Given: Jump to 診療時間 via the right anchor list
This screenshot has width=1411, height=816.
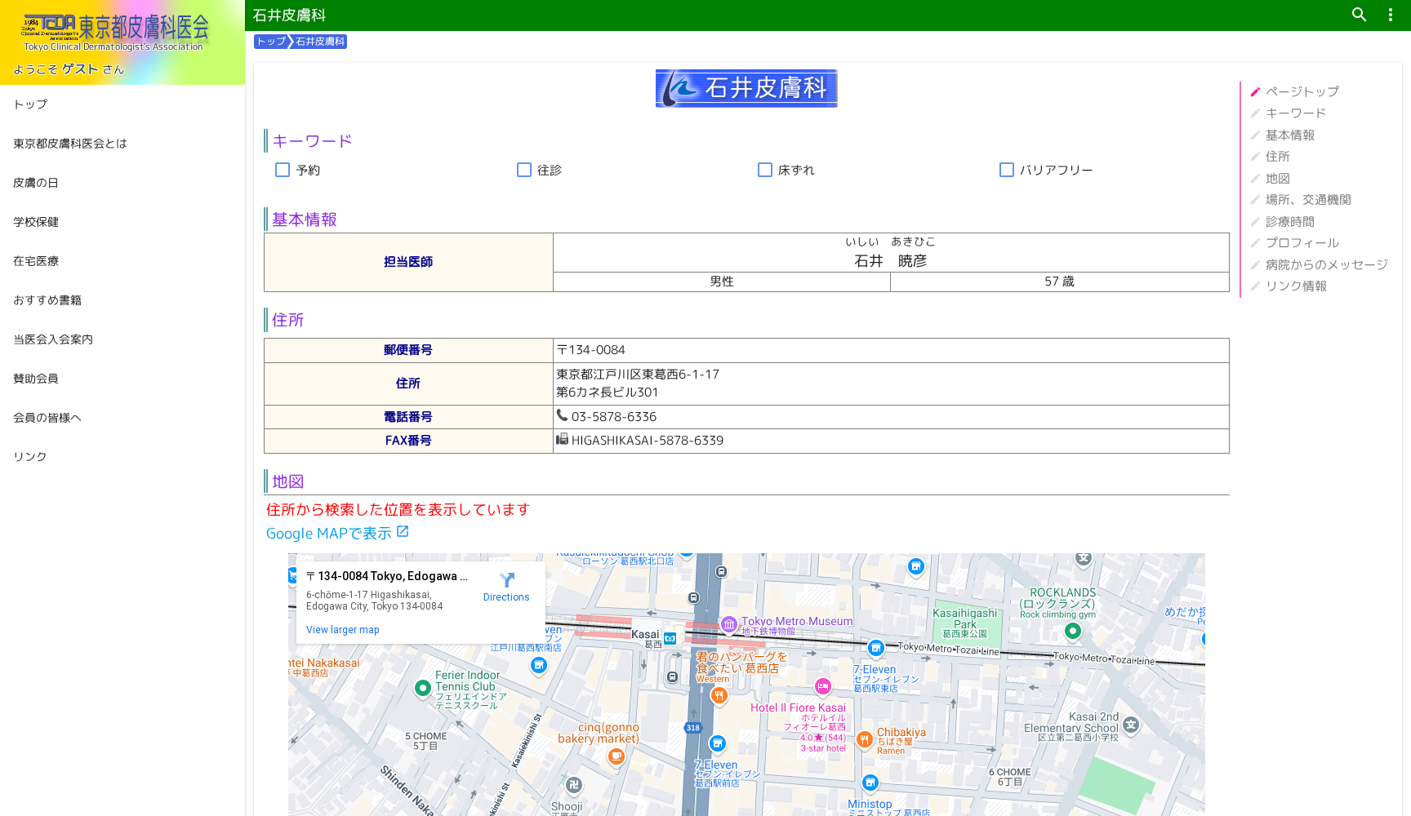Looking at the screenshot, I should 1290,221.
